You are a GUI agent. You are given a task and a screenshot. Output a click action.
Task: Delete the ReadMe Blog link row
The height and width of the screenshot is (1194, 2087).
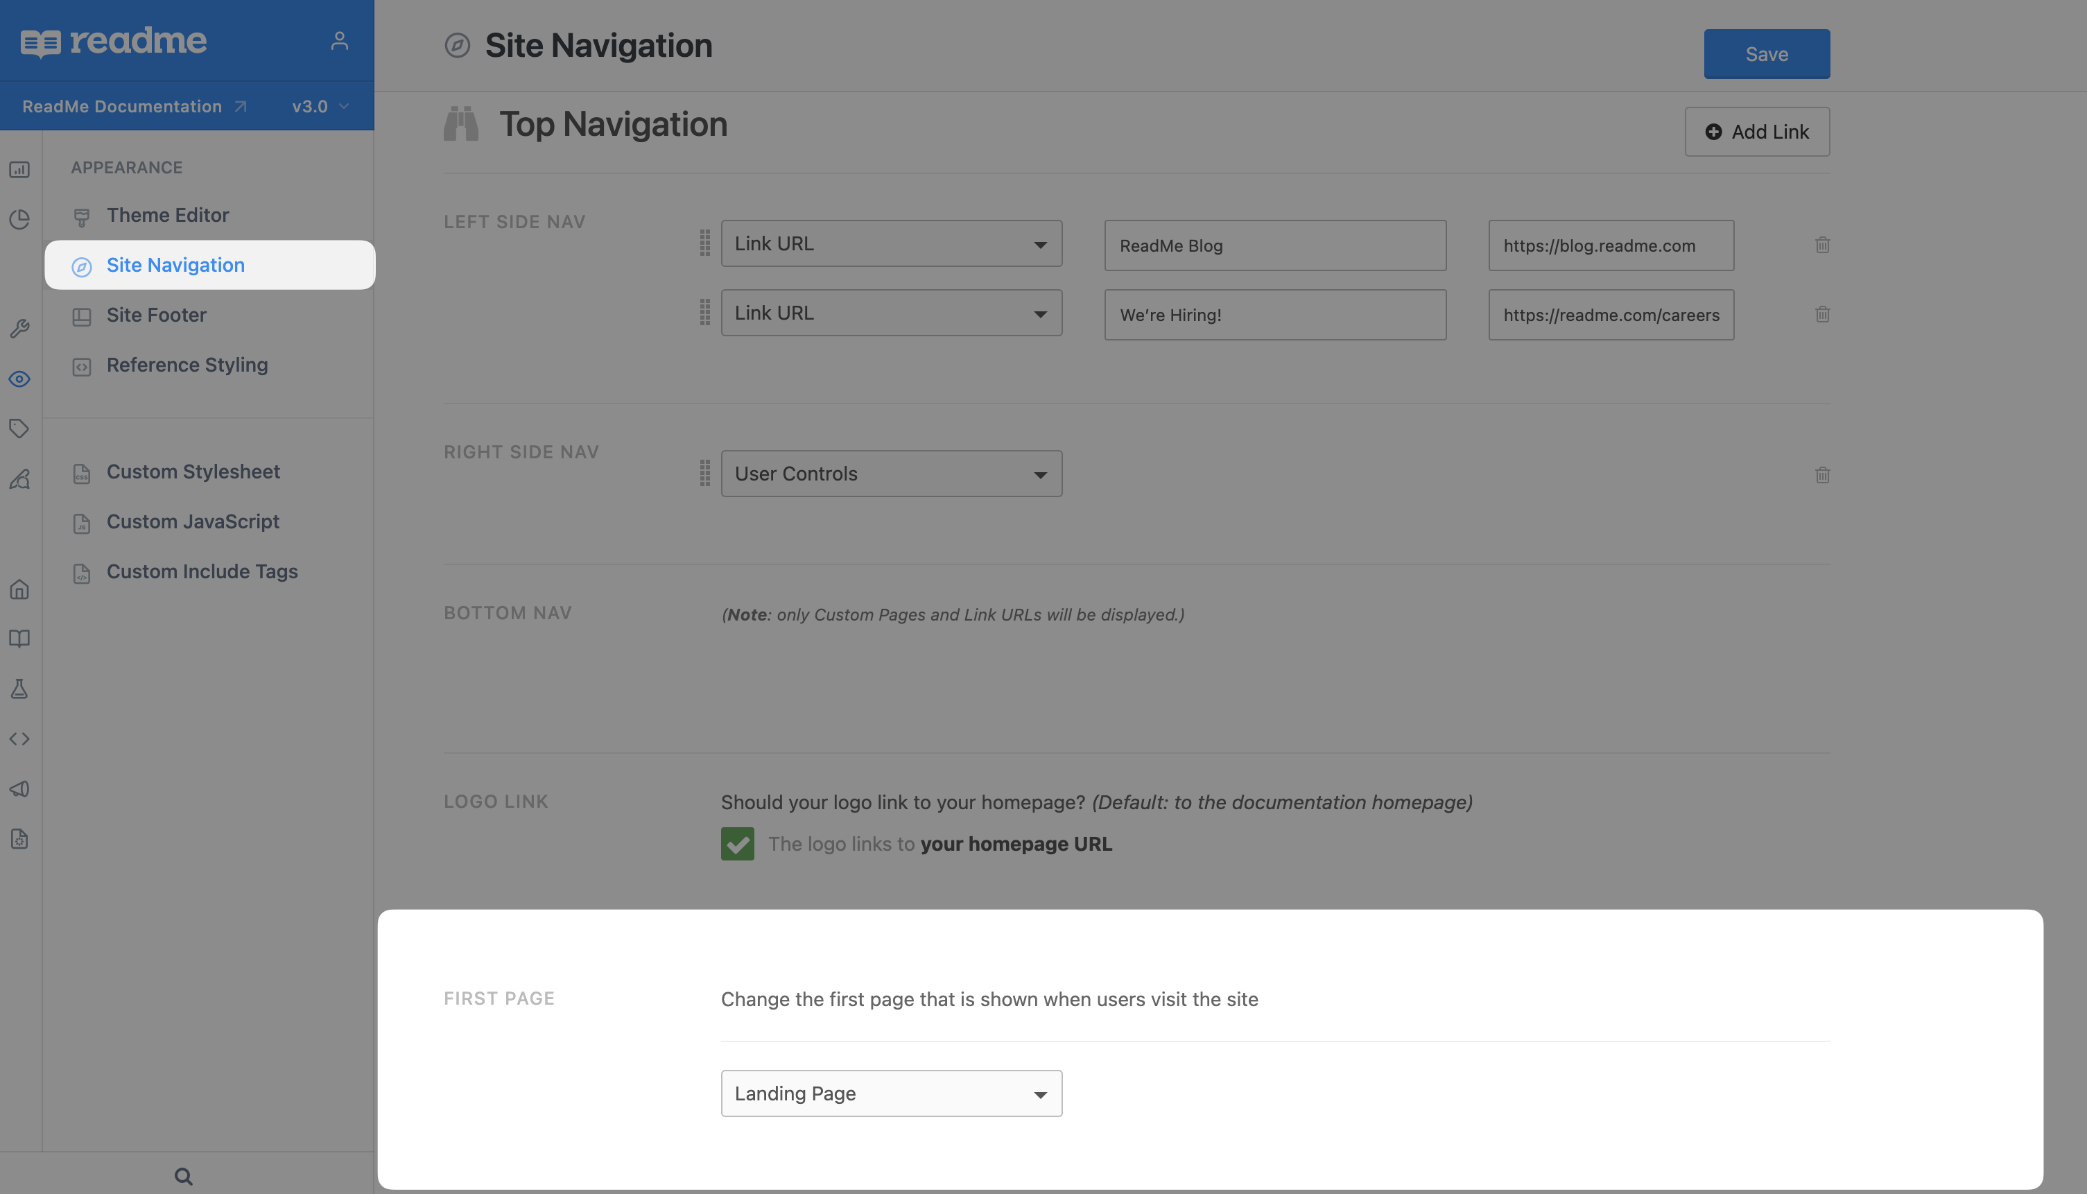pos(1822,245)
